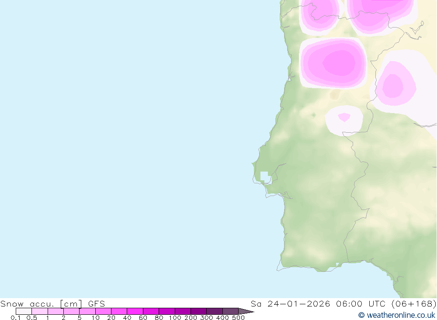This screenshot has width=437, height=320.
Task: Click the '400' legend label
Action: (x=222, y=317)
